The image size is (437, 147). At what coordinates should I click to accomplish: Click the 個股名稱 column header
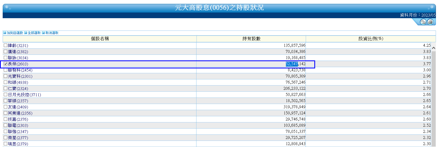tap(100, 39)
